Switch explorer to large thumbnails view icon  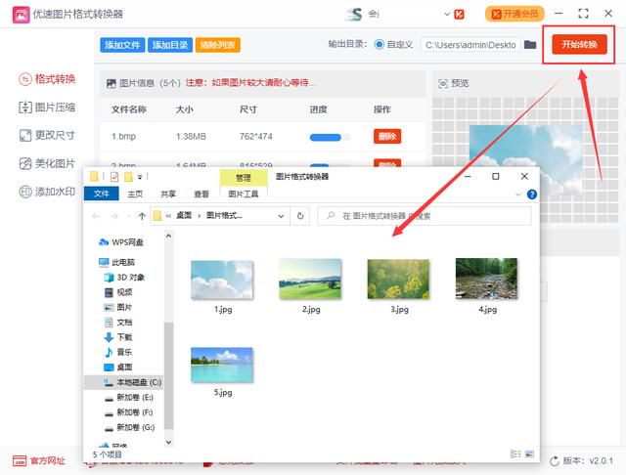(x=529, y=453)
